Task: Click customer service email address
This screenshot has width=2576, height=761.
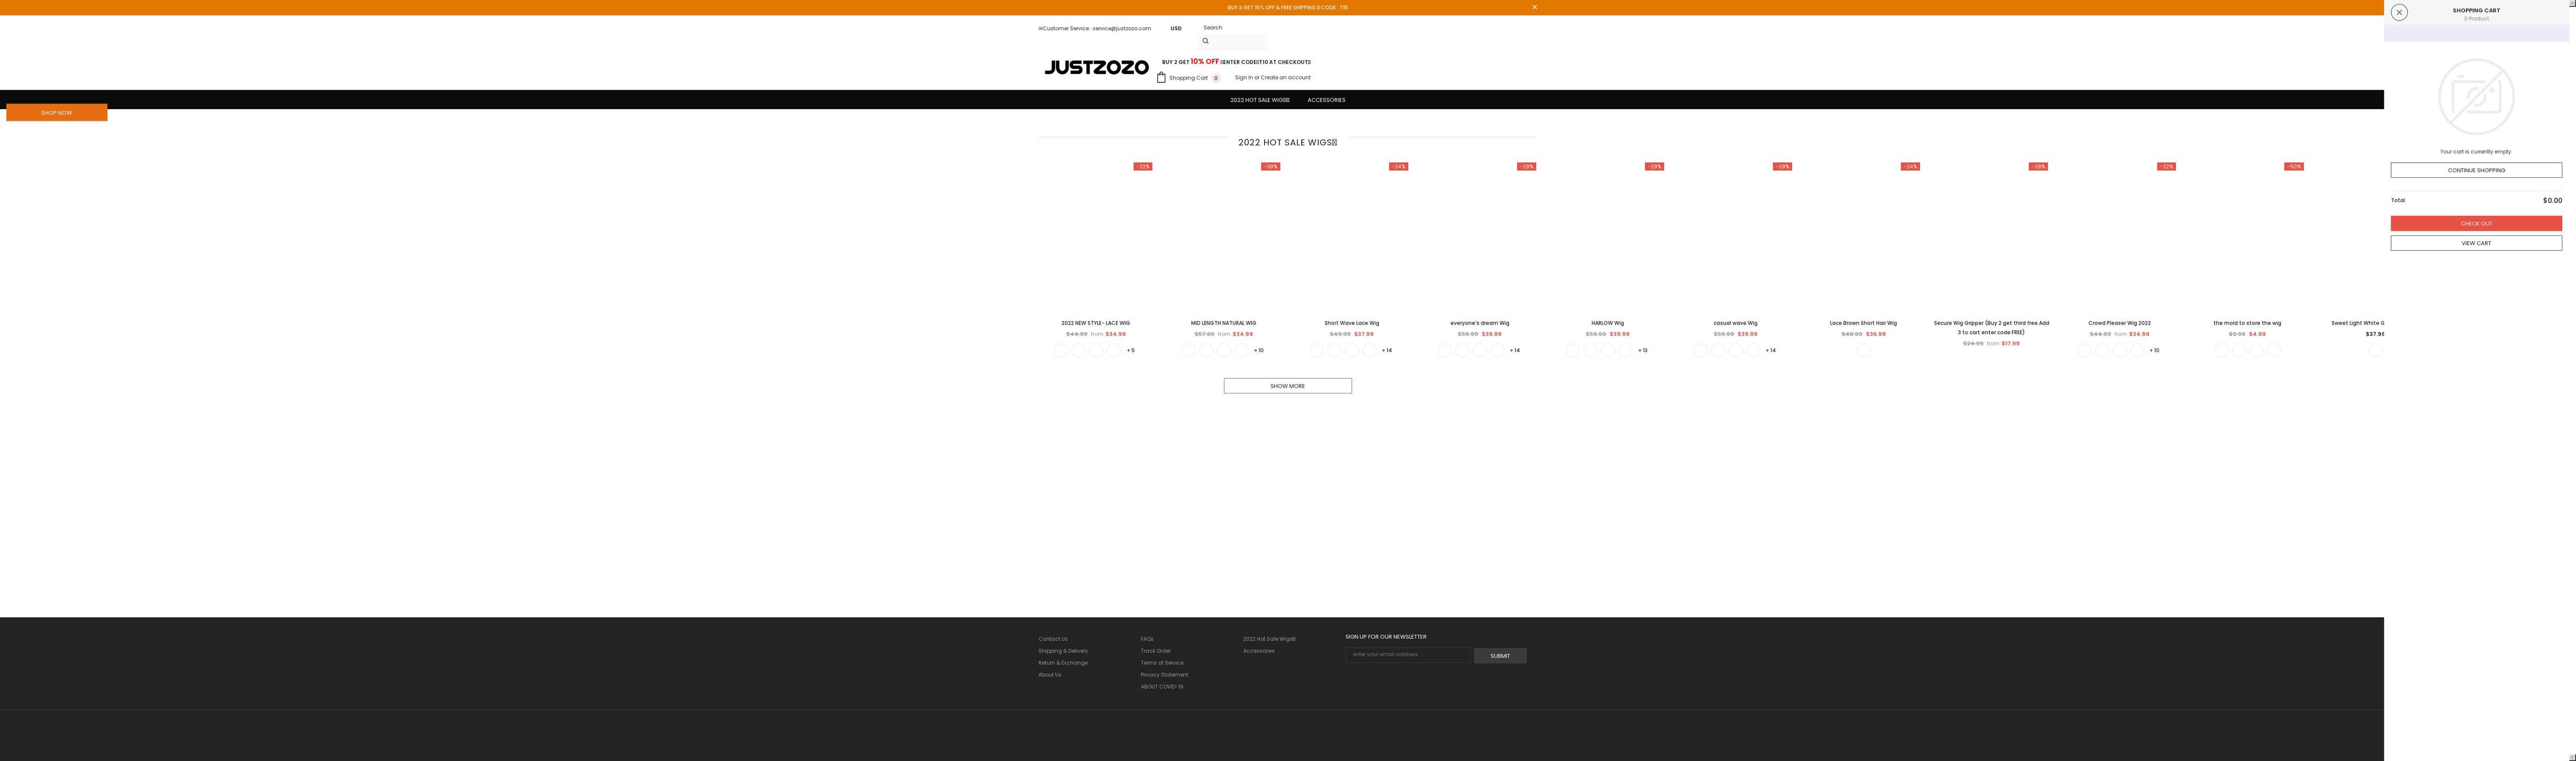Action: (1121, 28)
